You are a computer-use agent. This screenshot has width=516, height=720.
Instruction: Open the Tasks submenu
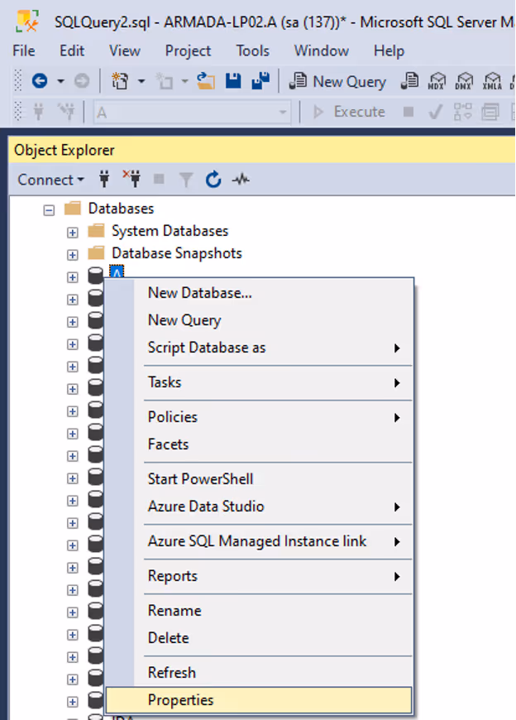click(x=259, y=382)
